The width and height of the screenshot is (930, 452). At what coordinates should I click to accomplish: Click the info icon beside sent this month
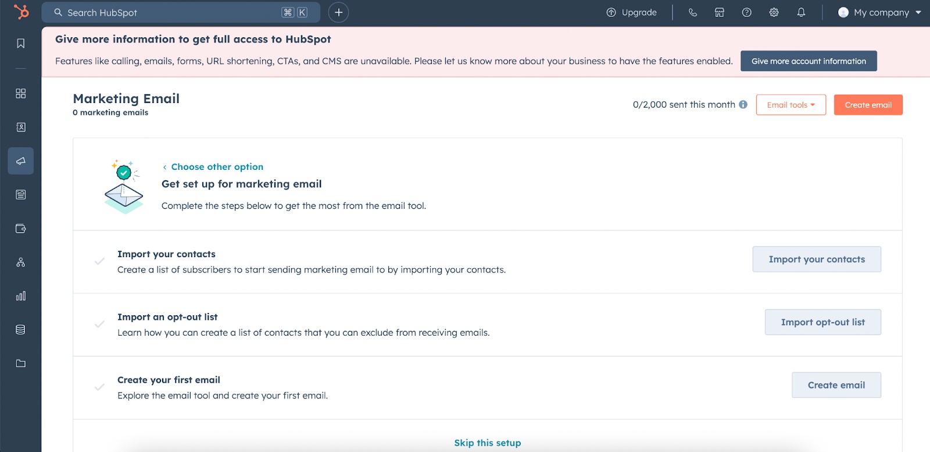pos(743,105)
